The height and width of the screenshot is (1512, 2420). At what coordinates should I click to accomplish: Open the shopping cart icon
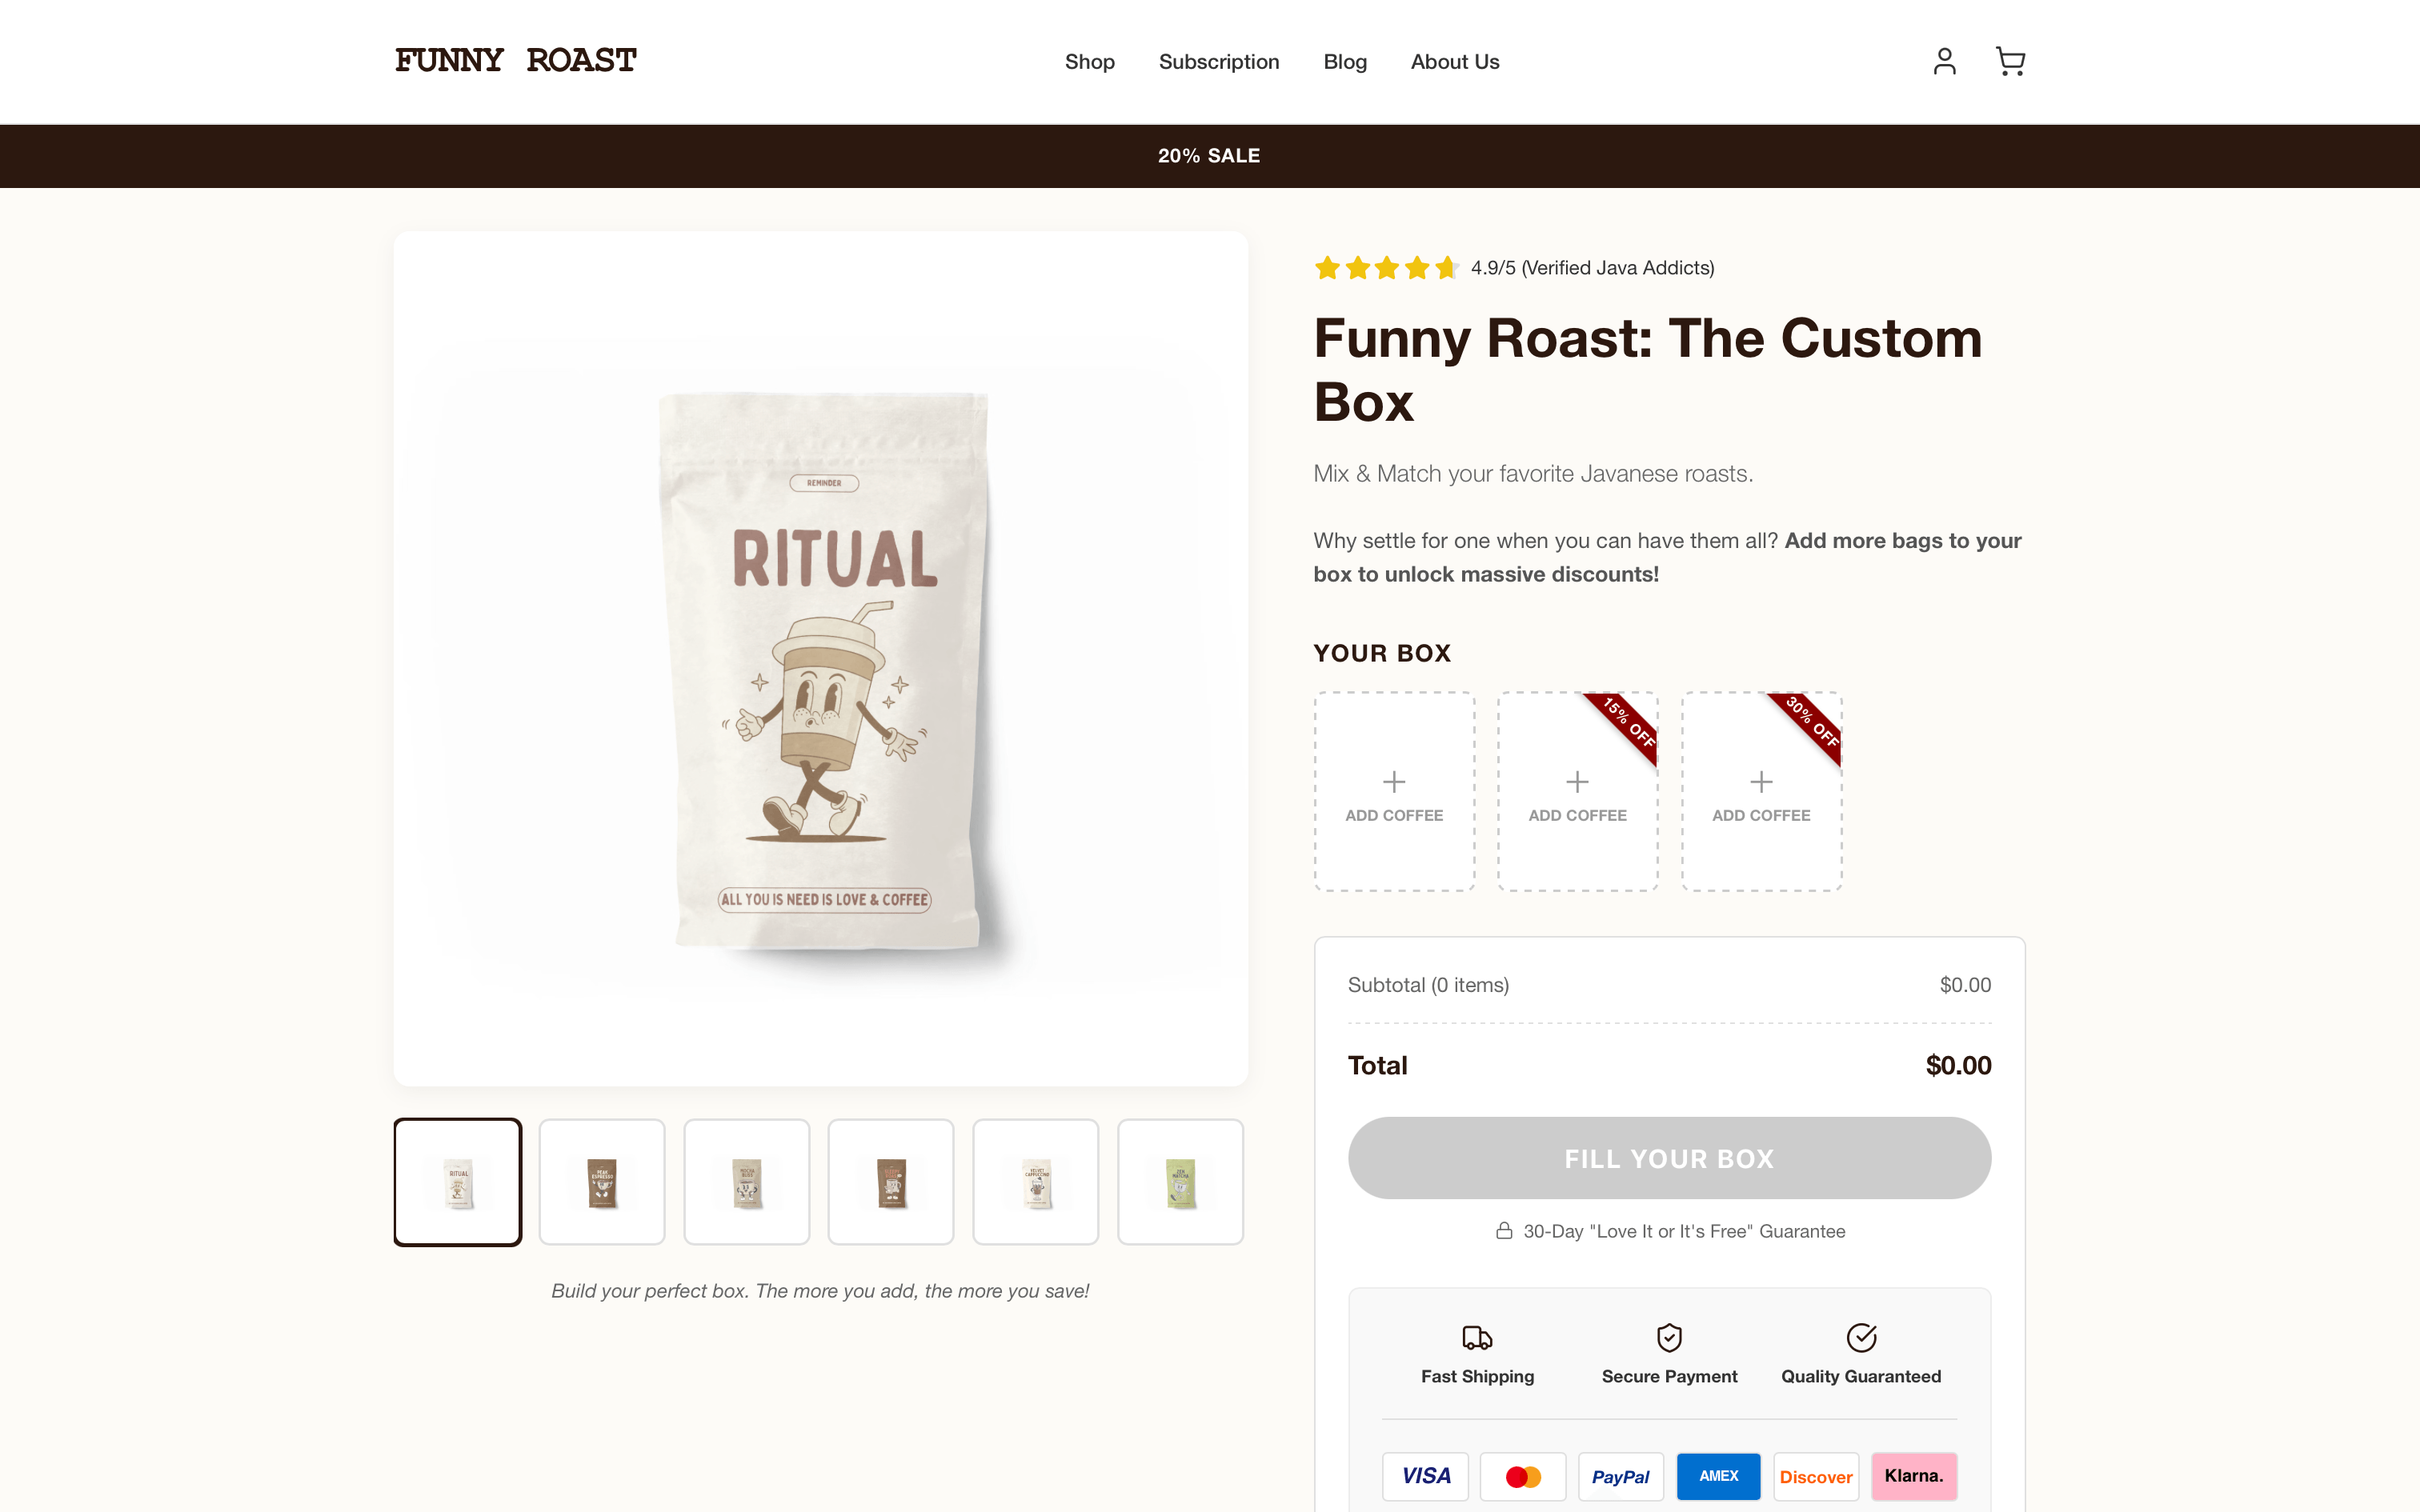click(2010, 61)
